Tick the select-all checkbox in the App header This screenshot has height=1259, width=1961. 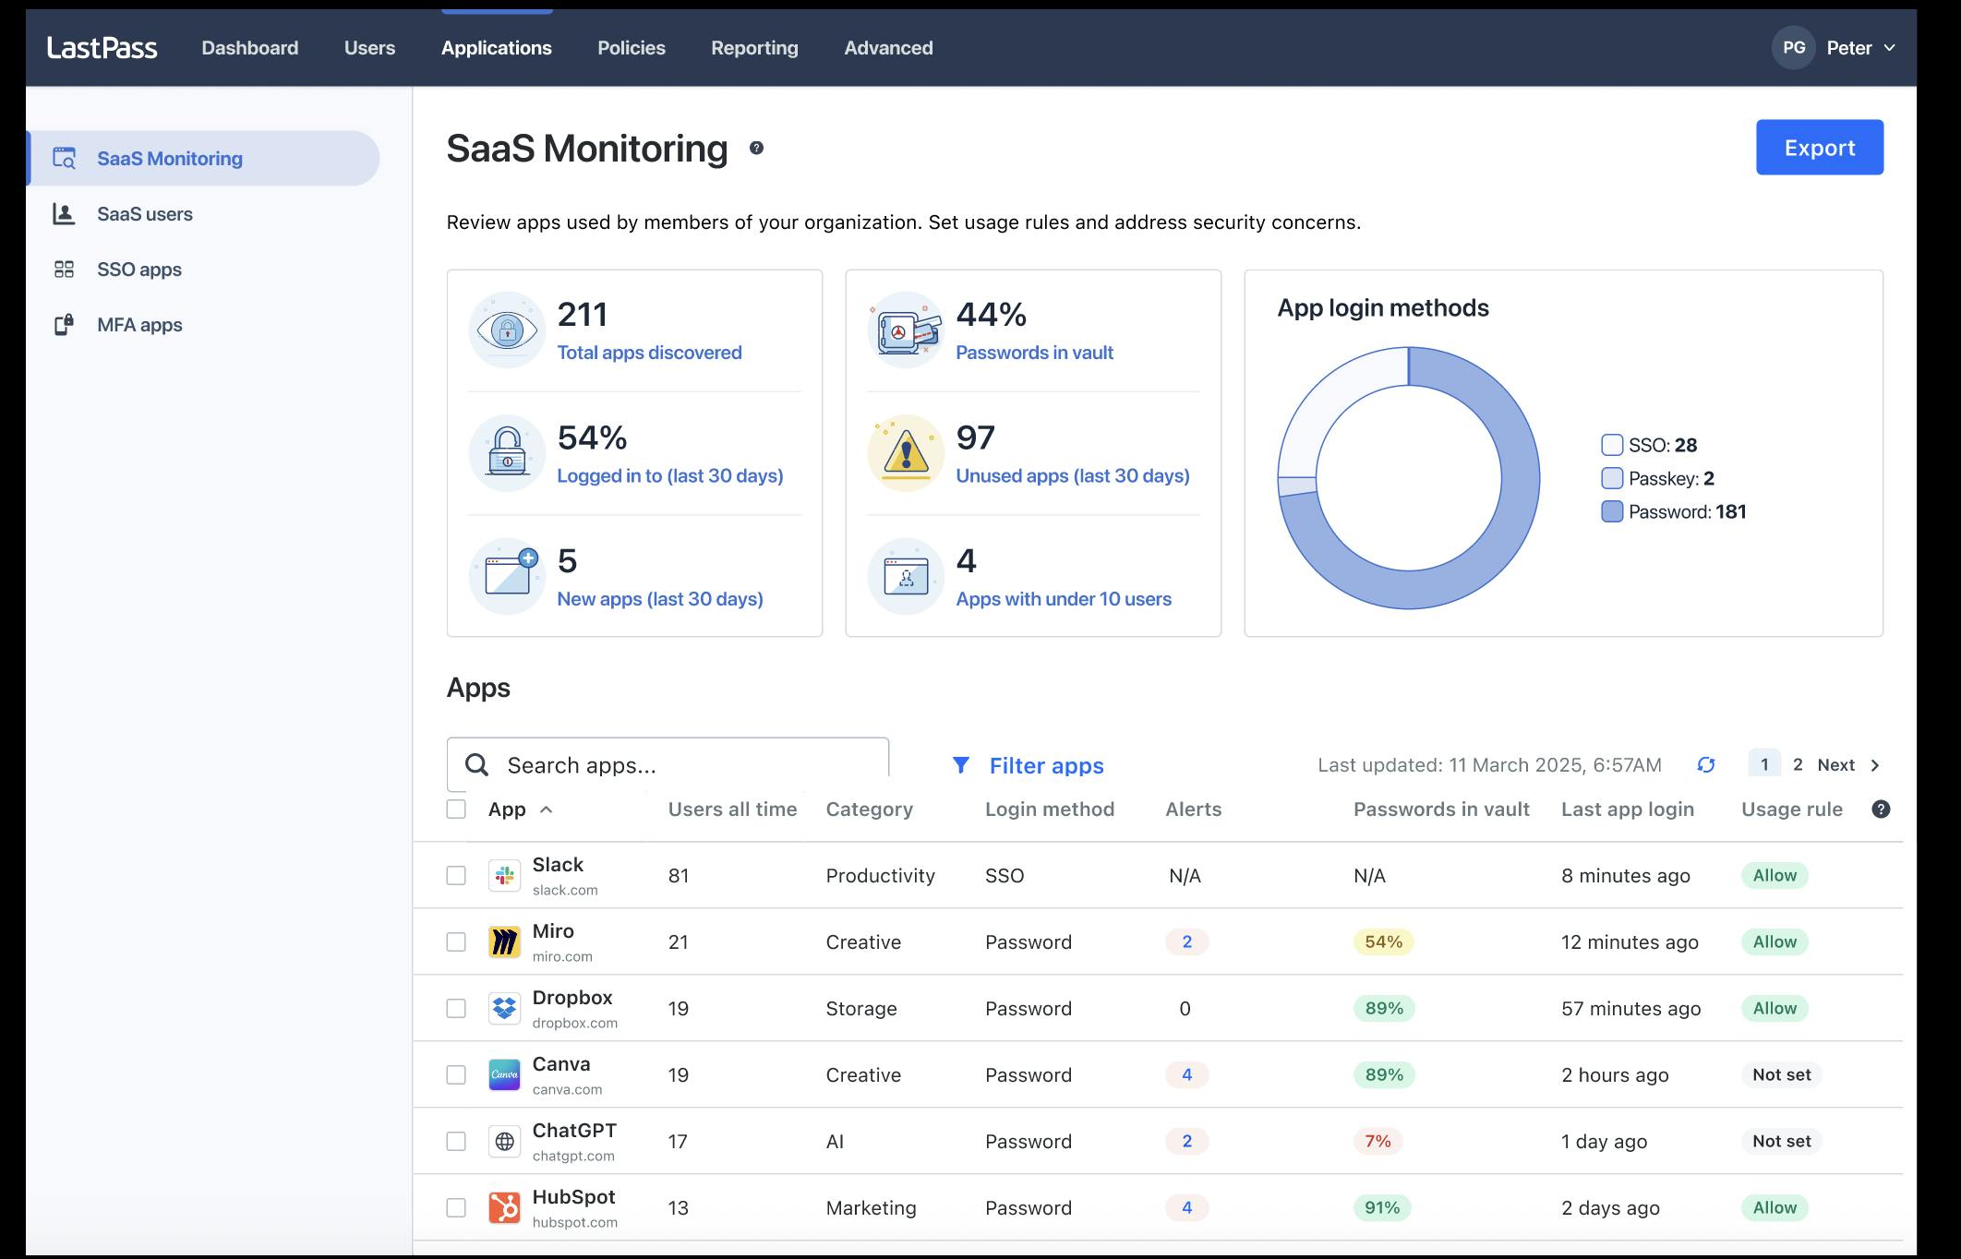coord(456,809)
